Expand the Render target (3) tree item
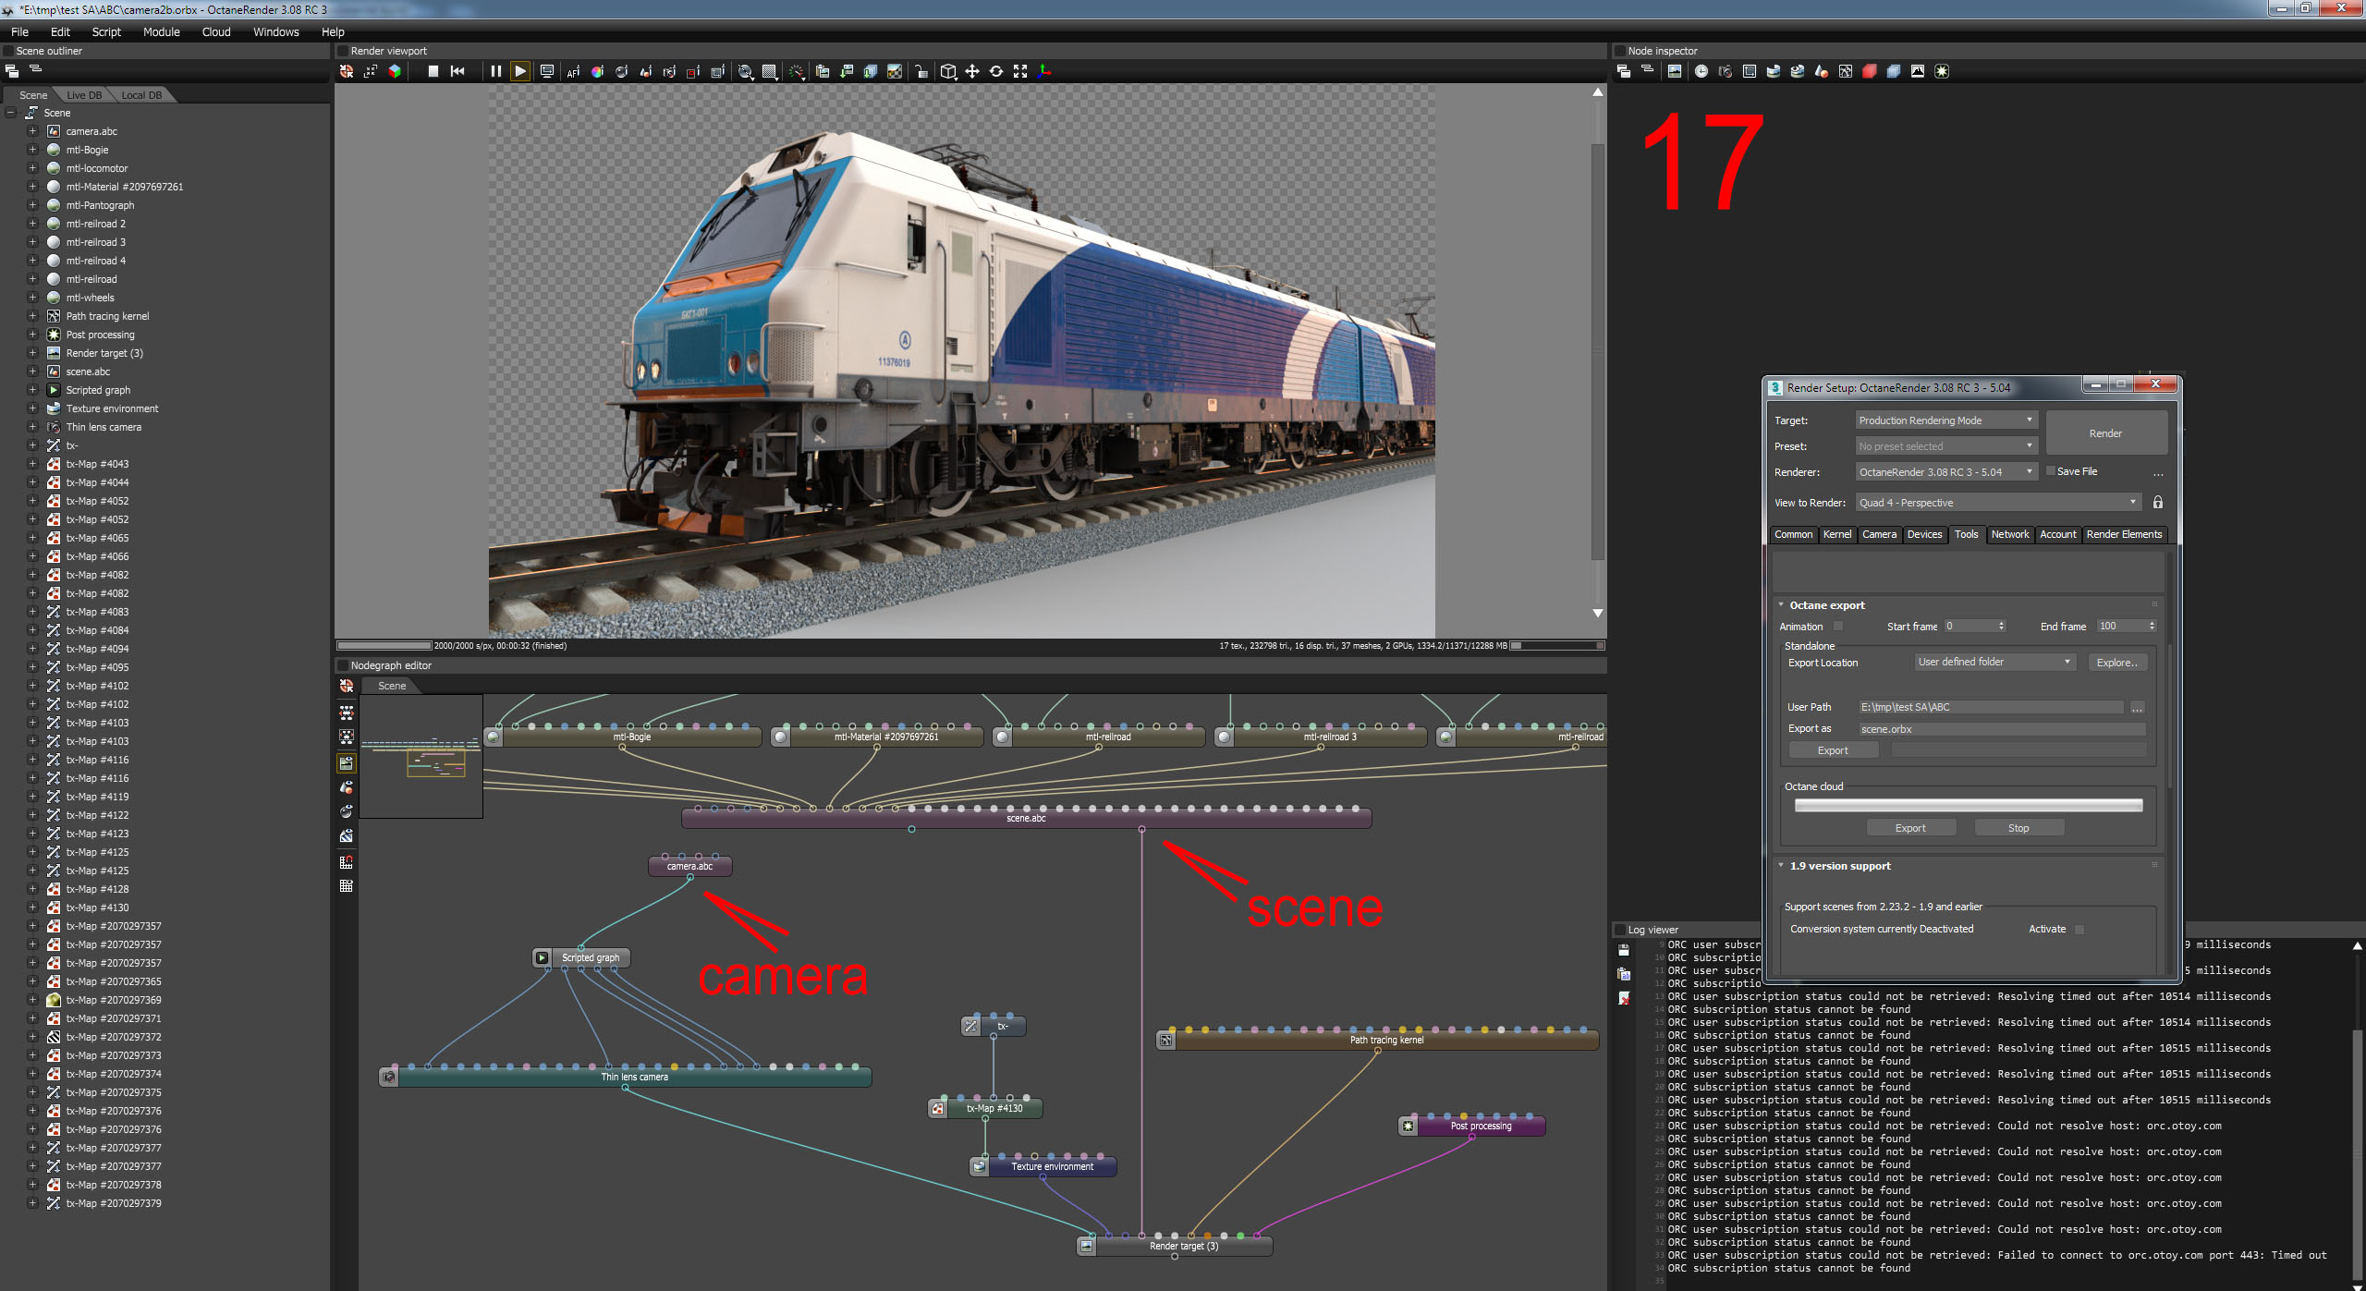 (x=32, y=353)
